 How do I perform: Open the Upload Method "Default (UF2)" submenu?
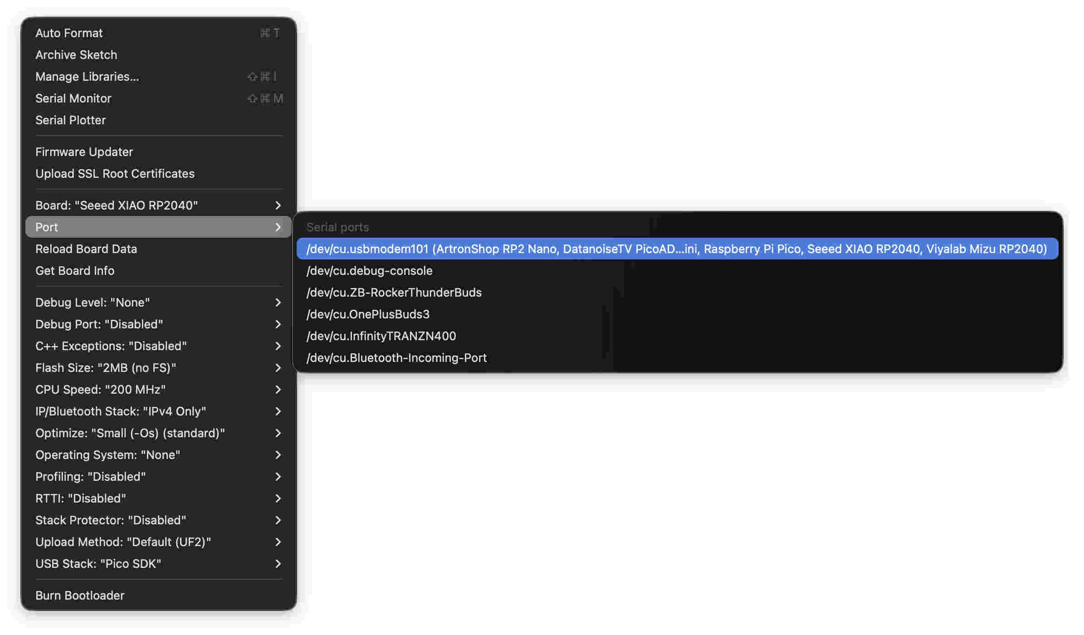pyautogui.click(x=158, y=542)
